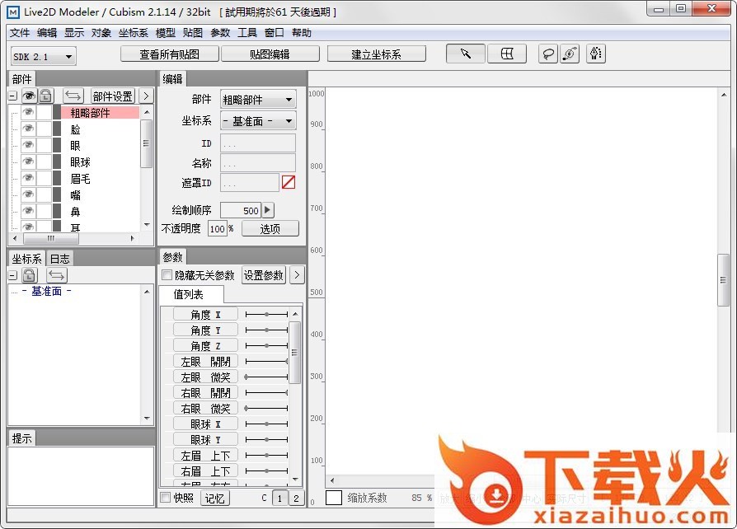Click the canvas background color swatch
This screenshot has height=529, width=737.
(x=334, y=498)
